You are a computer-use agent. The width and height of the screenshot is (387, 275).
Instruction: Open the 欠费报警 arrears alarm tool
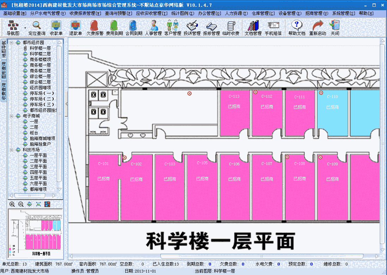point(94,28)
